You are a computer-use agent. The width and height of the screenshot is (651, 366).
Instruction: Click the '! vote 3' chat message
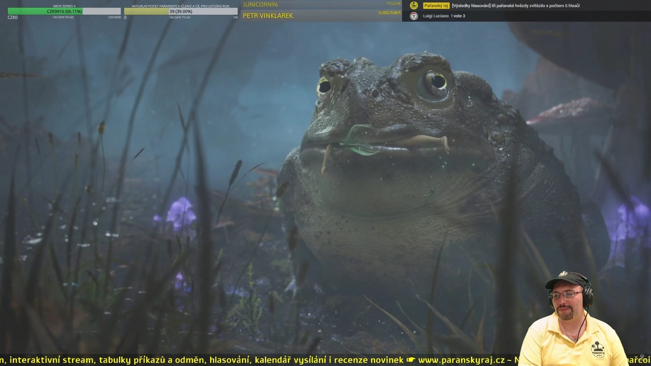pos(458,16)
